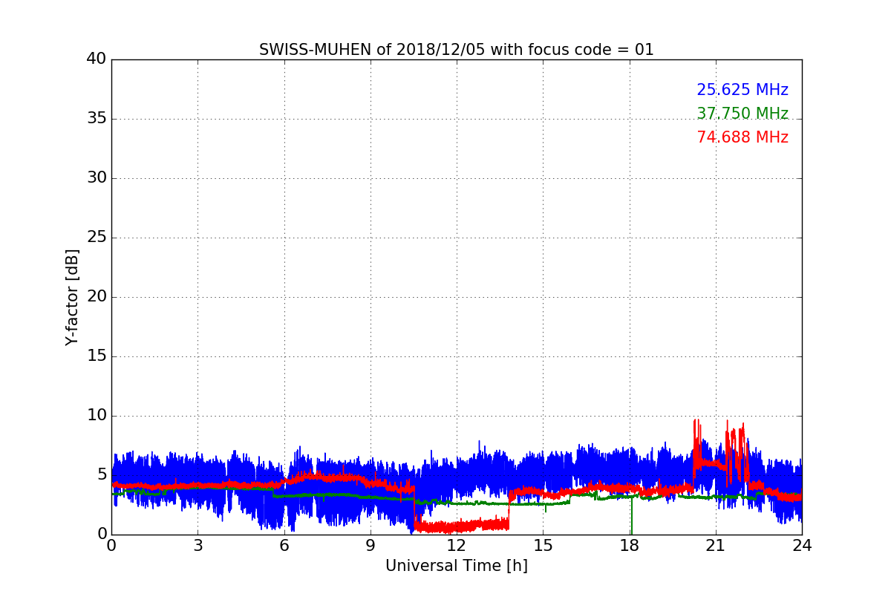Click the red trace's low segment near 12h
Viewport: 891px width, 594px height.
[457, 526]
